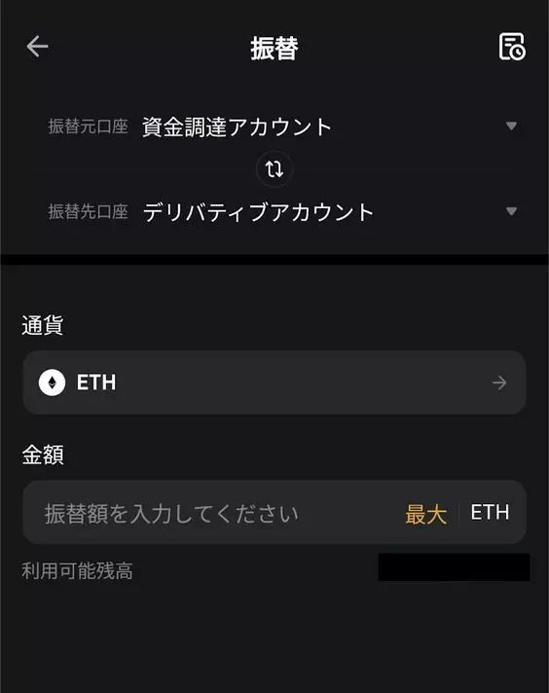Viewport: 549px width, 693px height.
Task: Go back using the left arrow
Action: point(38,47)
